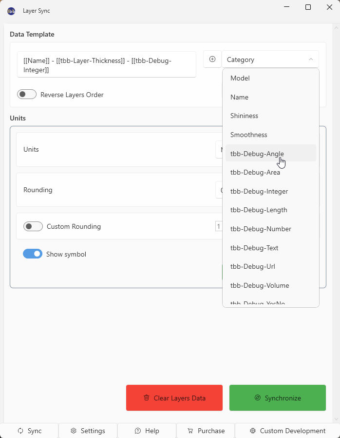The width and height of the screenshot is (340, 438).
Task: Choose Smoothness in the list
Action: 270,135
